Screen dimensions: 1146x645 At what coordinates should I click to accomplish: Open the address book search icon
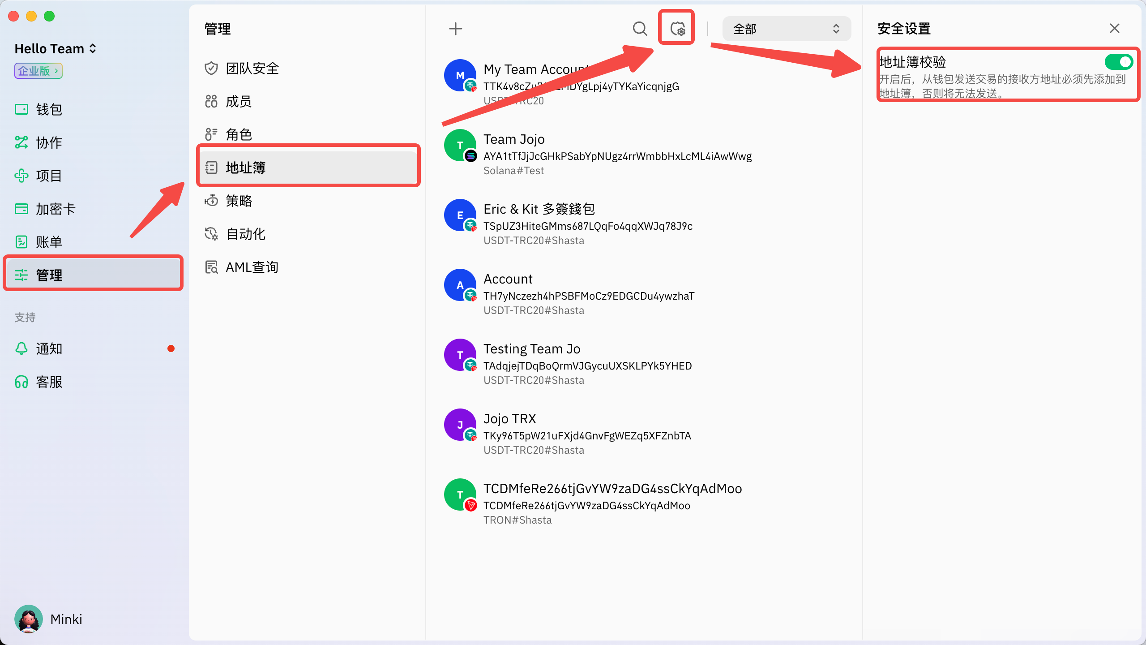tap(640, 29)
